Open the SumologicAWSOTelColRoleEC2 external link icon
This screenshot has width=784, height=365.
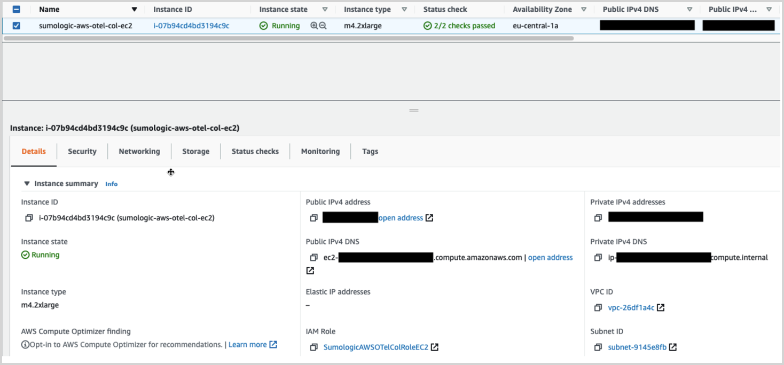click(435, 347)
